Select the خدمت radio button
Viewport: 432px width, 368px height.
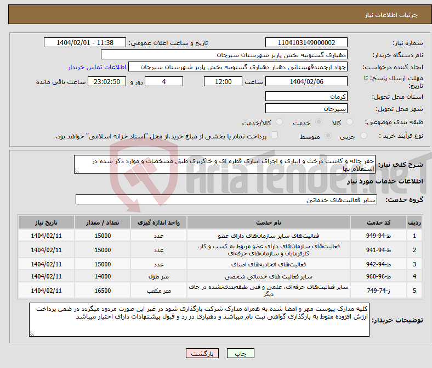(319, 122)
